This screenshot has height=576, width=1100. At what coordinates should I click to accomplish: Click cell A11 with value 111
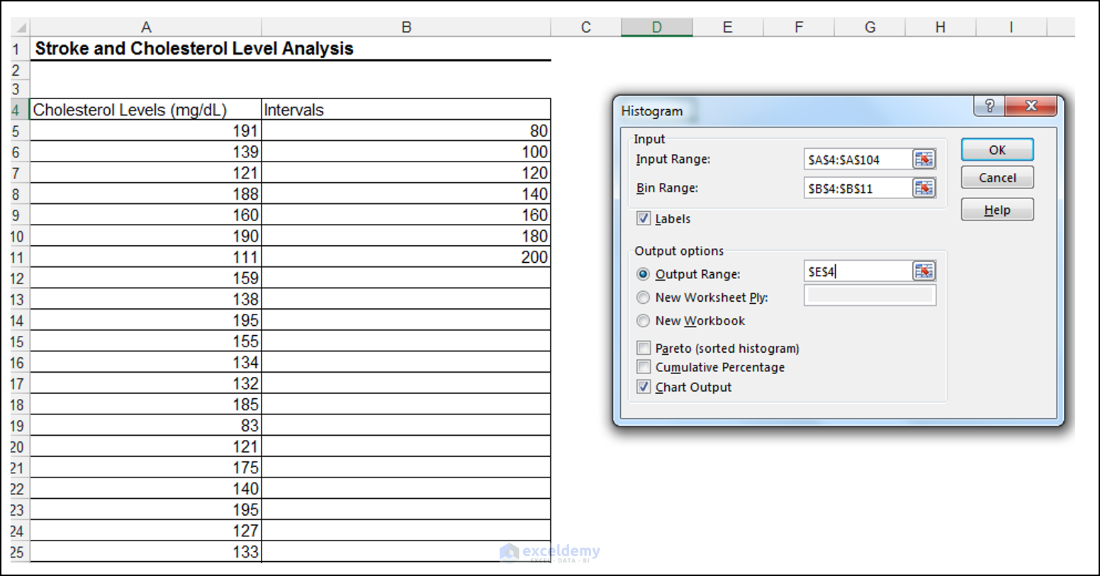pos(146,257)
